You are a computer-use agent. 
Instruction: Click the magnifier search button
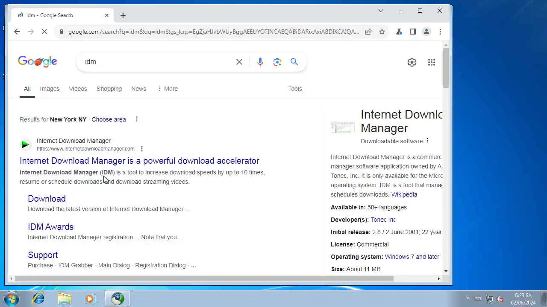point(294,62)
